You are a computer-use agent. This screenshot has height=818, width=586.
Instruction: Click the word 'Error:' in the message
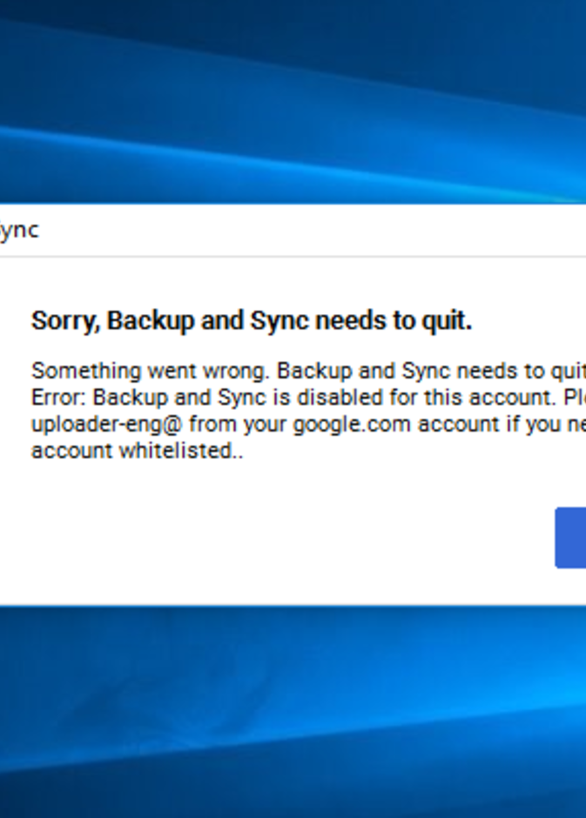coord(59,398)
